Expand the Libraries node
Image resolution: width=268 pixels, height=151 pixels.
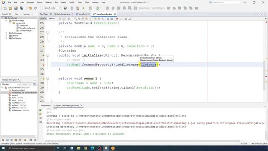pos(6,36)
